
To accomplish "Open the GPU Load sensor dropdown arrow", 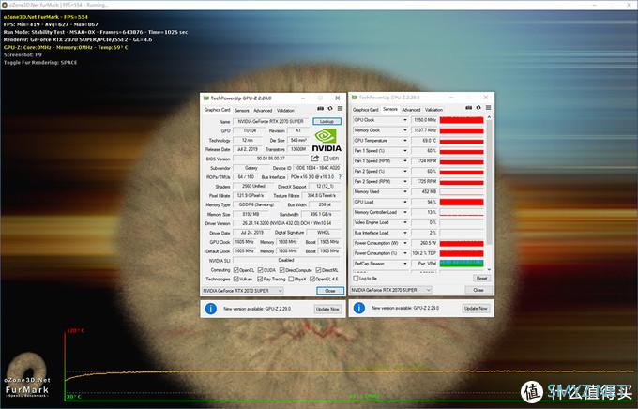I will click(405, 202).
